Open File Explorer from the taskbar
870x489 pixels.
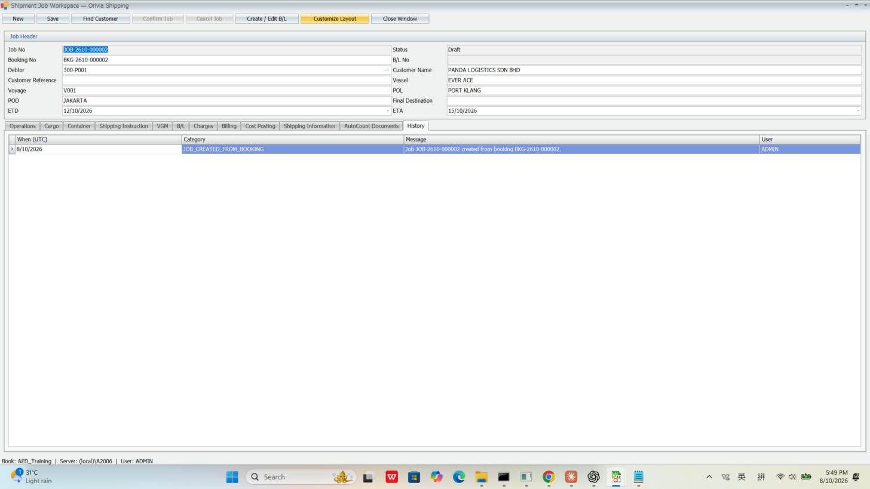tap(481, 476)
